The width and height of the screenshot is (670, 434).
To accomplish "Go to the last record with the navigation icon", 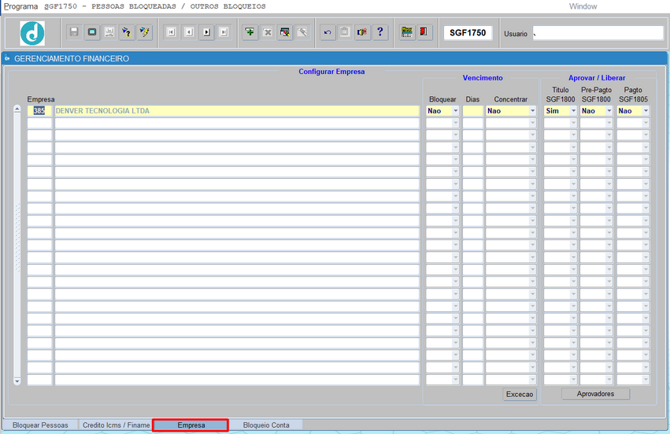I will coord(224,32).
